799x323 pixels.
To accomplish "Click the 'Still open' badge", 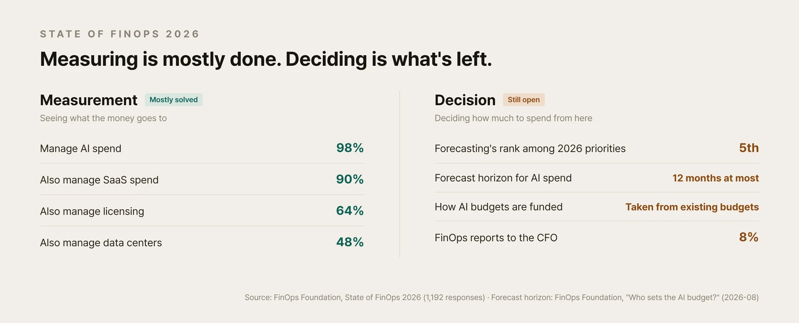I will pos(523,100).
